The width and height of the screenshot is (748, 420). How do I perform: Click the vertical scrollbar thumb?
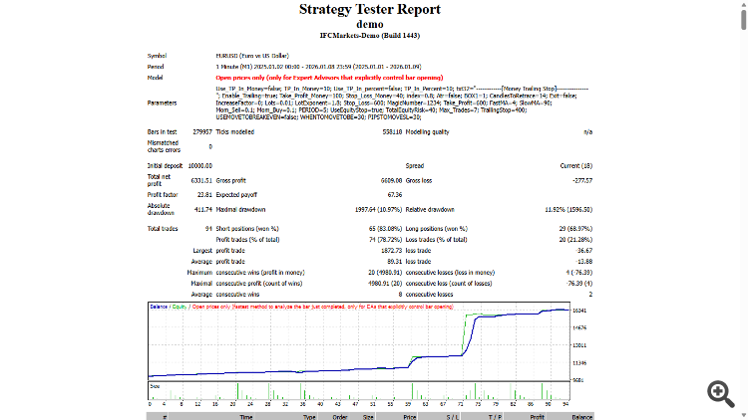click(744, 18)
